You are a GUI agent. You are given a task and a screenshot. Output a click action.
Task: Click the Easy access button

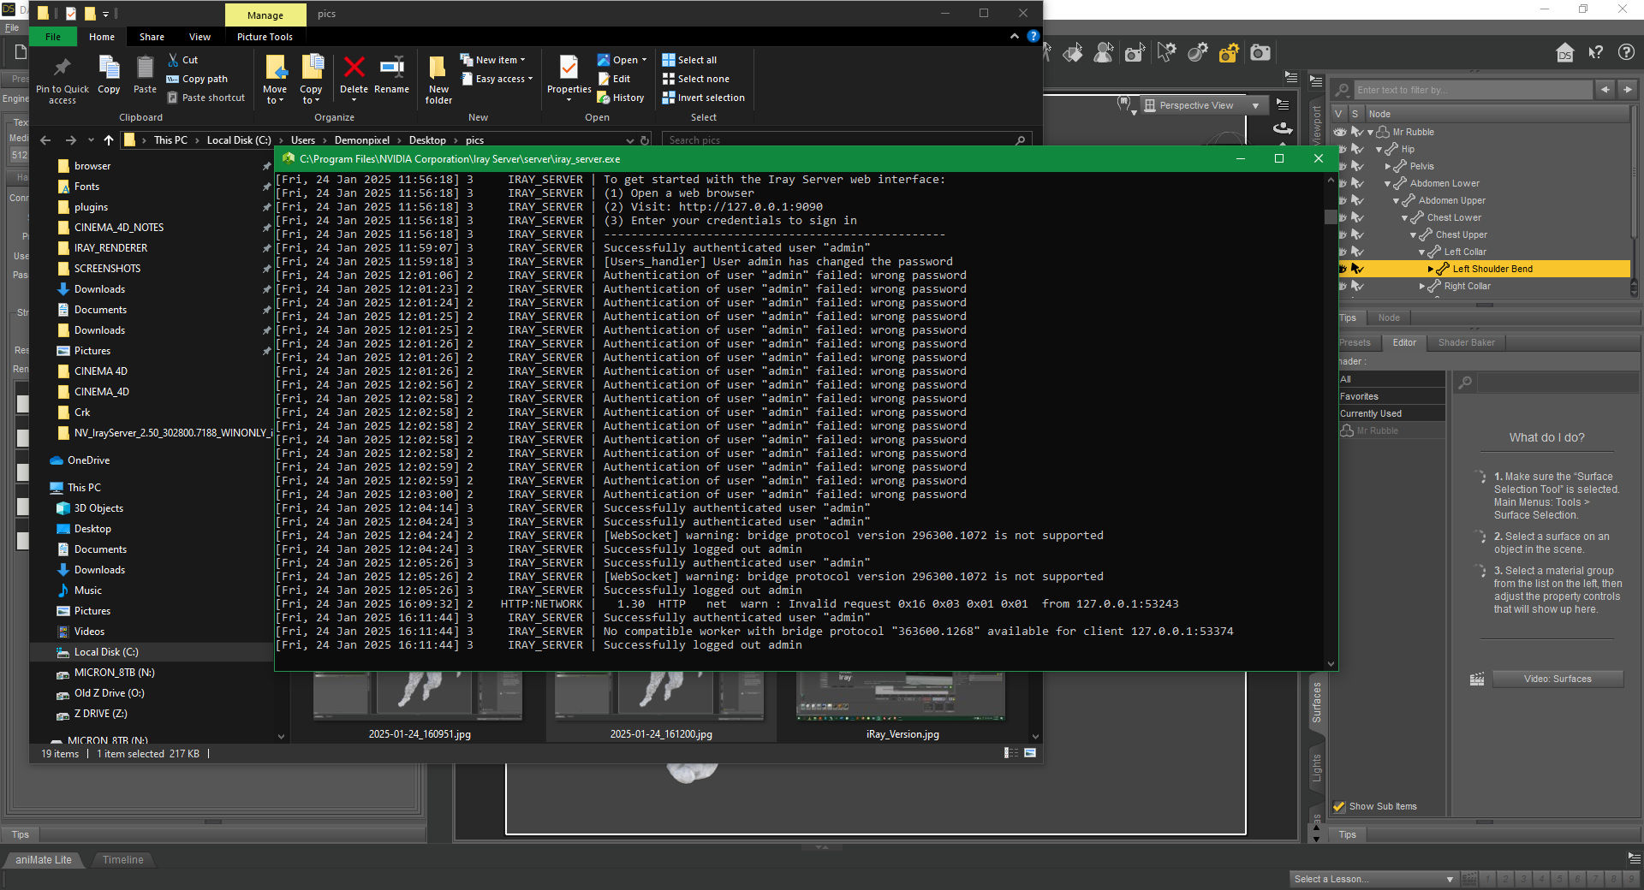point(497,79)
